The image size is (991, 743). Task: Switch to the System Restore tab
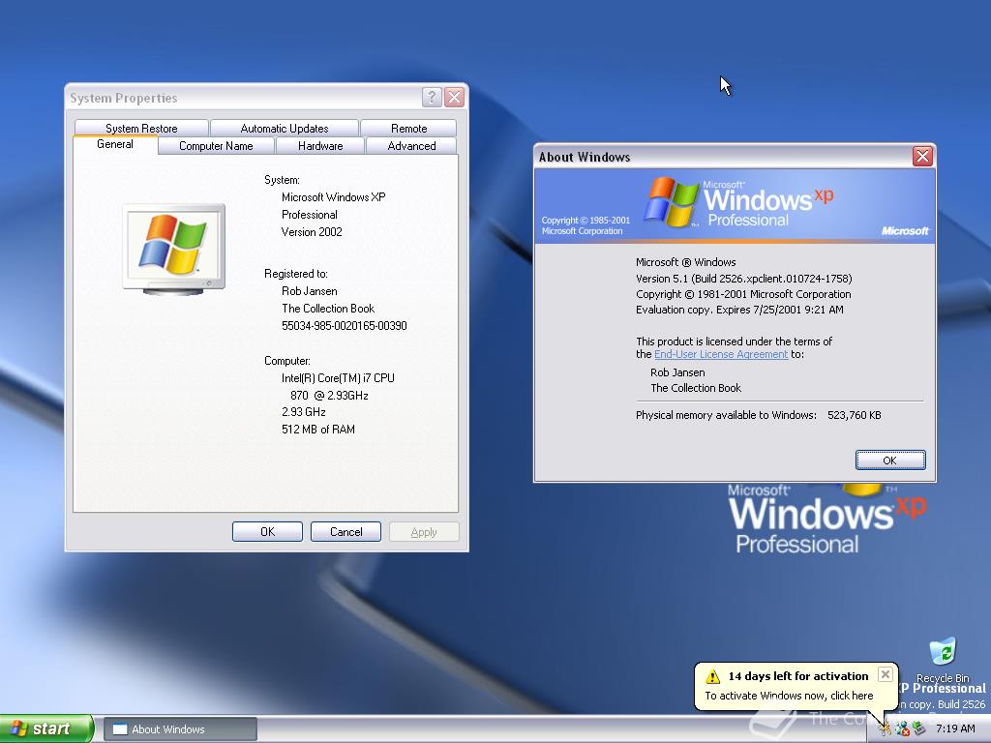coord(141,129)
